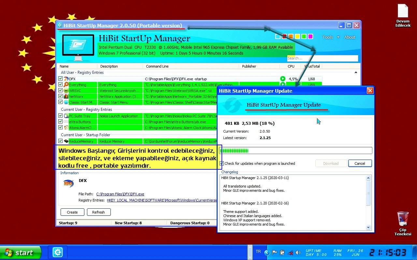Click the update download progress bar
The width and height of the screenshot is (417, 260).
(295, 150)
